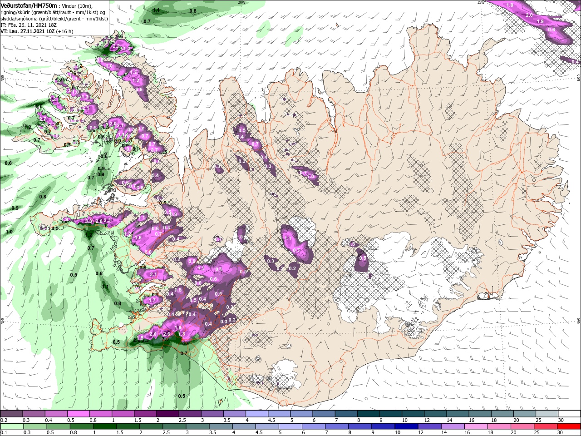Click the 15W longitude label

tap(481, 2)
